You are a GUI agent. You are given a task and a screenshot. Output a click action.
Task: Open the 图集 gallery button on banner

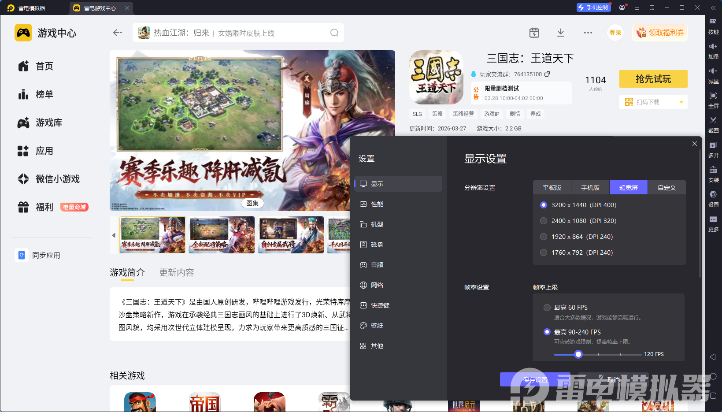click(252, 203)
